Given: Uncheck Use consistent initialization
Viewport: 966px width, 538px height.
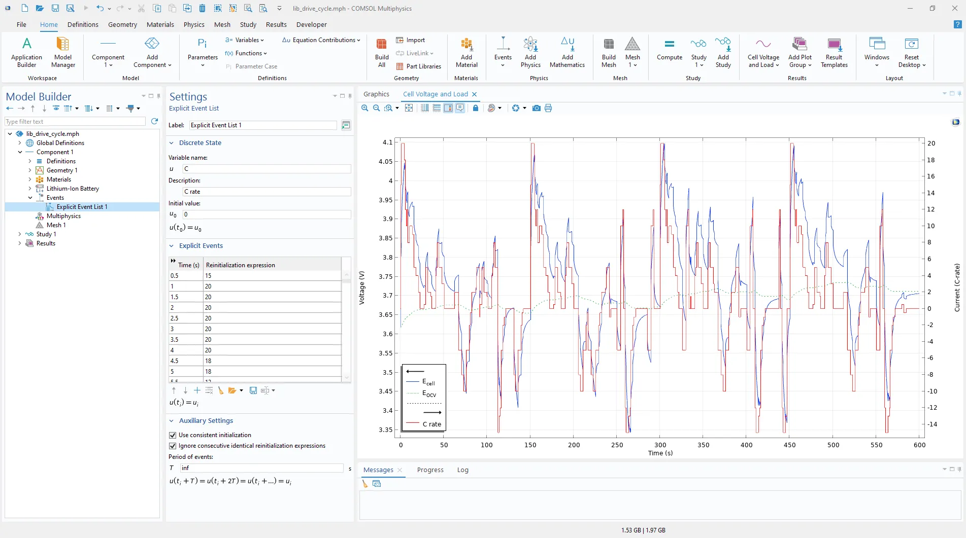Looking at the screenshot, I should click(x=173, y=435).
